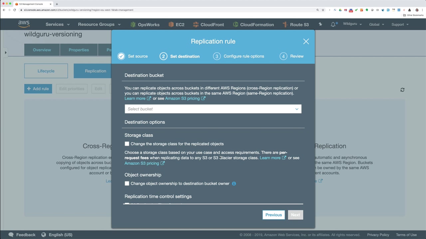Image resolution: width=426 pixels, height=239 pixels.
Task: Open Learn more link in Storage class section
Action: 273,158
